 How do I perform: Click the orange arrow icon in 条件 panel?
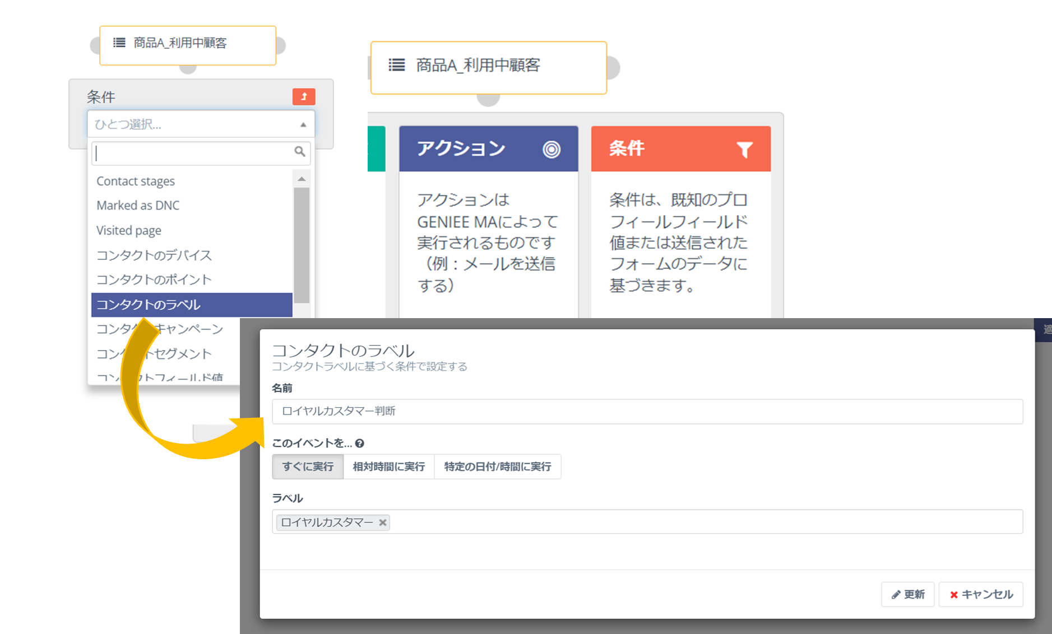303,96
